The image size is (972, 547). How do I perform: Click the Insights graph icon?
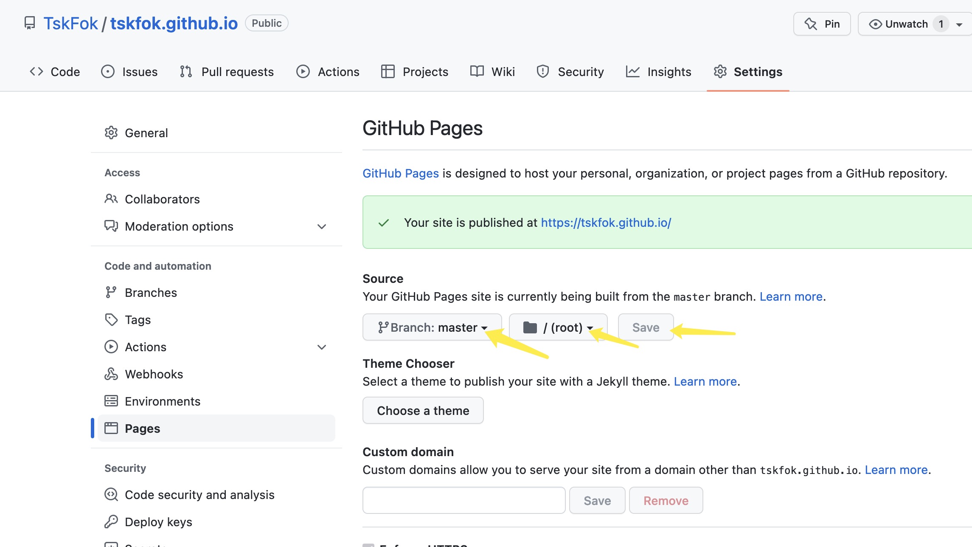click(x=632, y=71)
